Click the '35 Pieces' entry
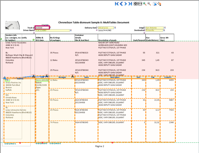 54,53
